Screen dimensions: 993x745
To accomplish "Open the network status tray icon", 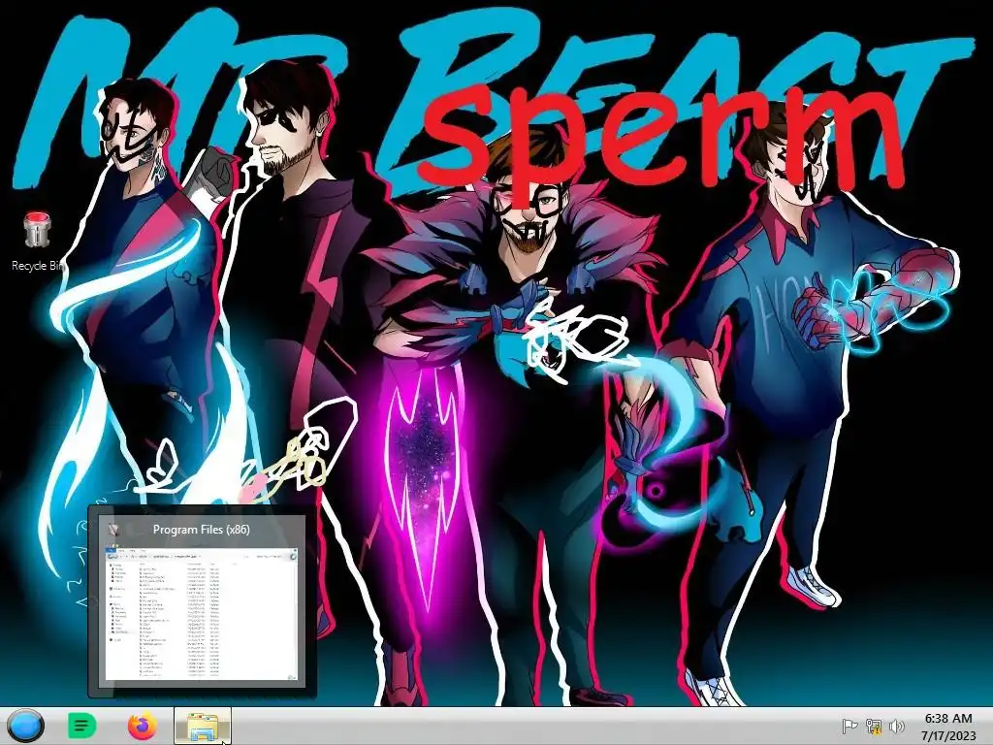I will pos(874,726).
